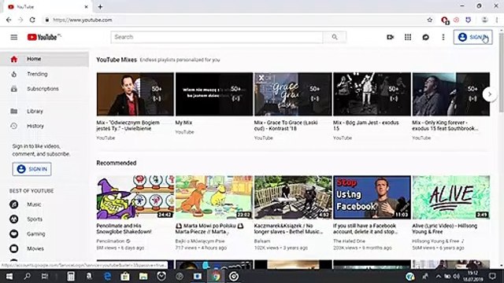Screen dimensions: 504x283
Task: Open Windows taskbar search
Action: pyautogui.click(x=28, y=276)
